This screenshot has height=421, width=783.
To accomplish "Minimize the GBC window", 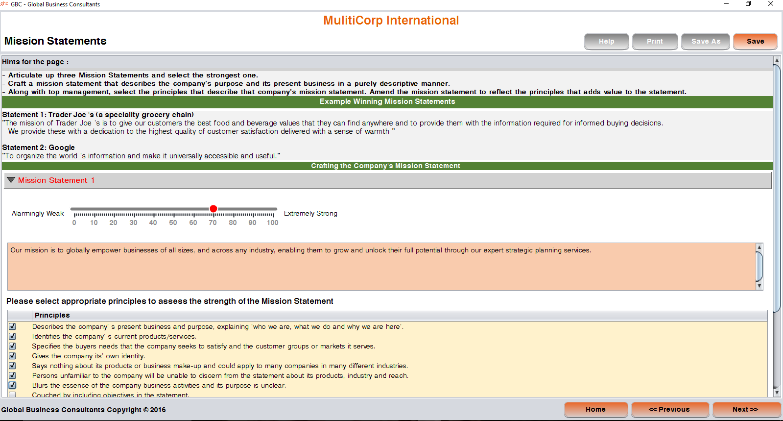I will (x=726, y=4).
